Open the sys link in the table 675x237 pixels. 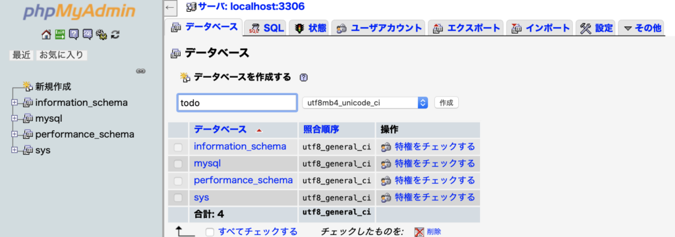(x=202, y=197)
